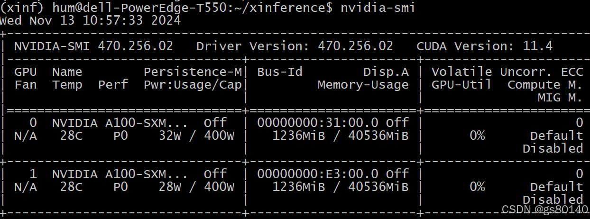The width and height of the screenshot is (590, 219).
Task: Click the "Fan" column header
Action: click(x=26, y=85)
